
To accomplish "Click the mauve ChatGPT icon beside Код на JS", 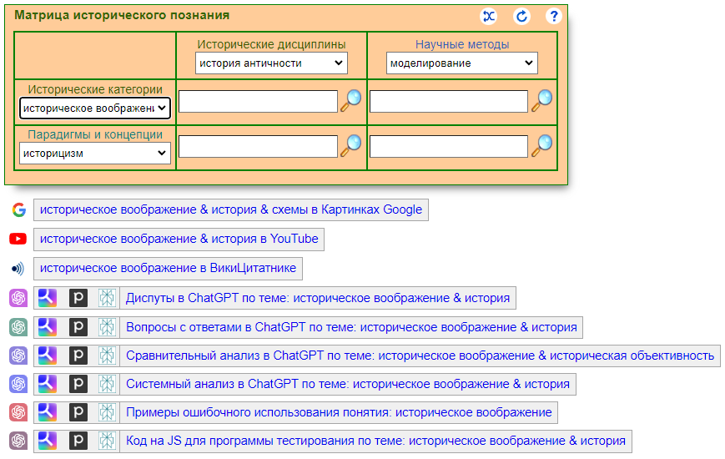I will click(18, 441).
